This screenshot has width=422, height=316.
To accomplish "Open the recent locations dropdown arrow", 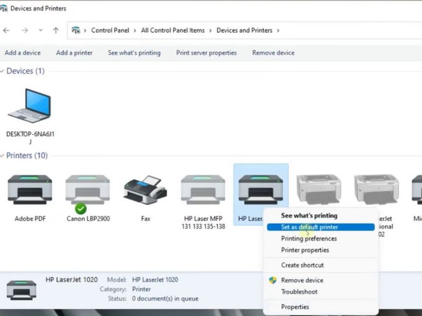I will pos(41,31).
